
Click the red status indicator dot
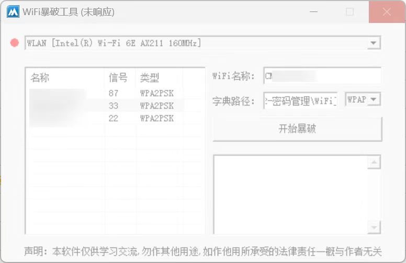point(15,43)
